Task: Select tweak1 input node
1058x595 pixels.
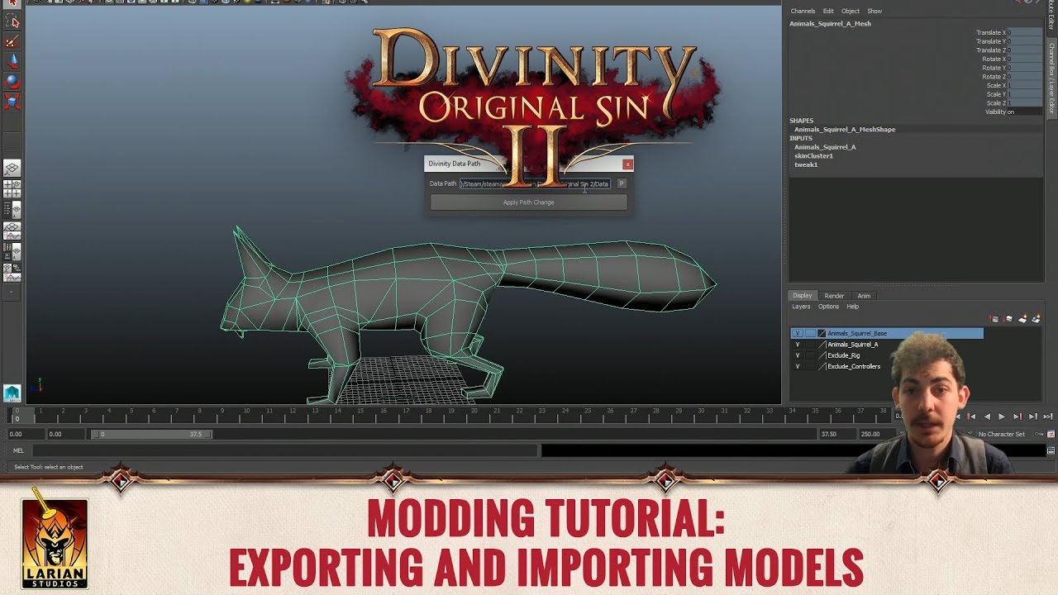Action: (x=806, y=164)
